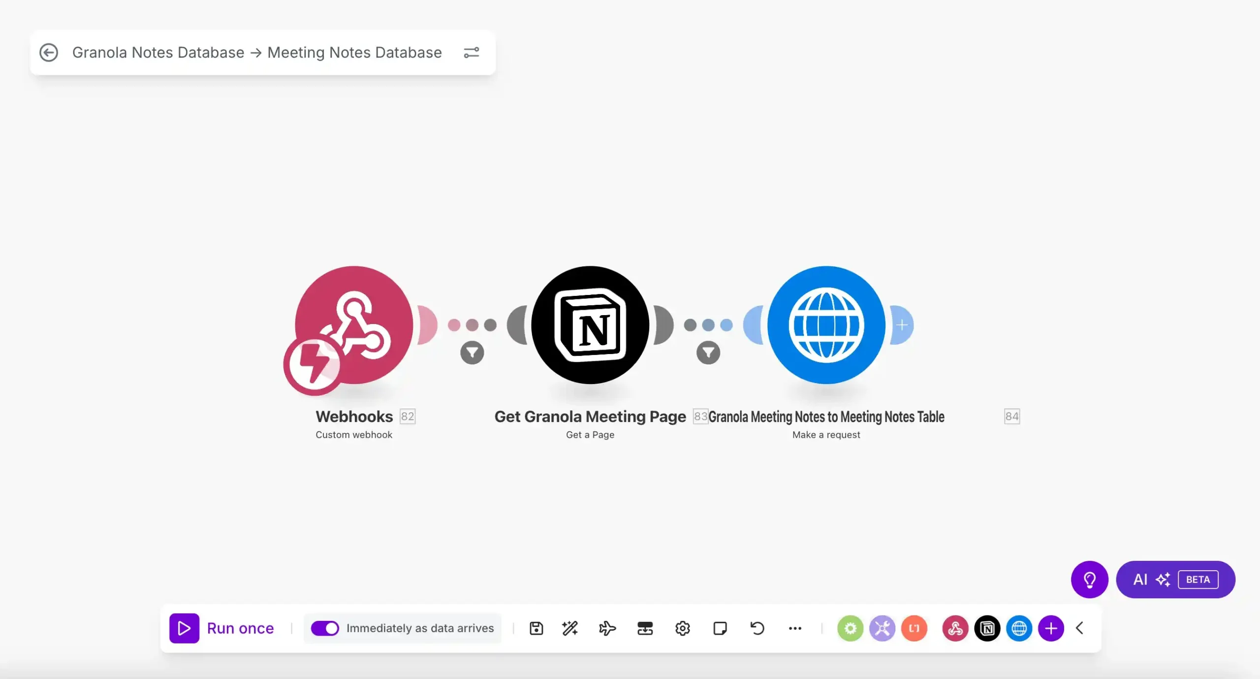Click Run once play button
Screen dimensions: 1260x679
[184, 628]
